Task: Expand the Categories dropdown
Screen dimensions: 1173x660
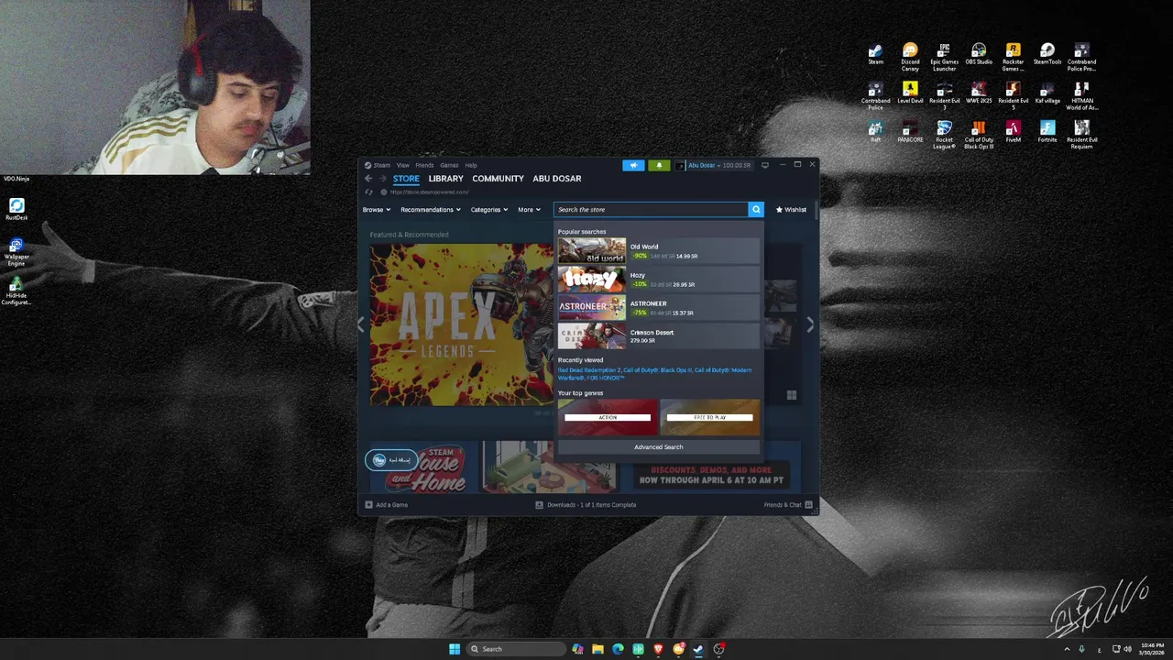Action: (489, 210)
